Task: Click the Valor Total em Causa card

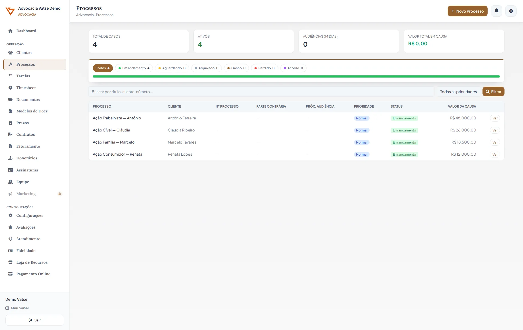Action: pyautogui.click(x=454, y=41)
